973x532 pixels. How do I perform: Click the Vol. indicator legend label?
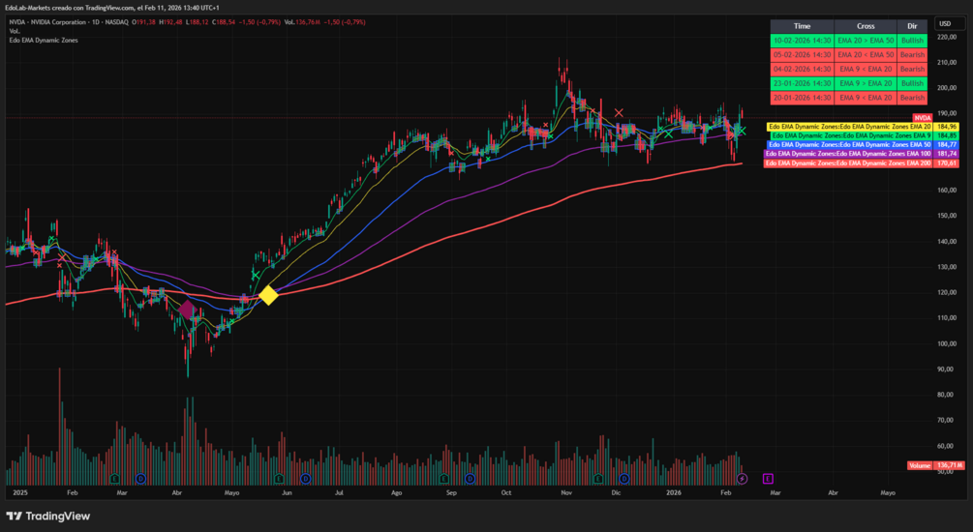[x=15, y=31]
